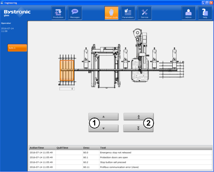The width and height of the screenshot is (214, 172).
Task: Open the Admin user icon
Action: click(x=188, y=13)
